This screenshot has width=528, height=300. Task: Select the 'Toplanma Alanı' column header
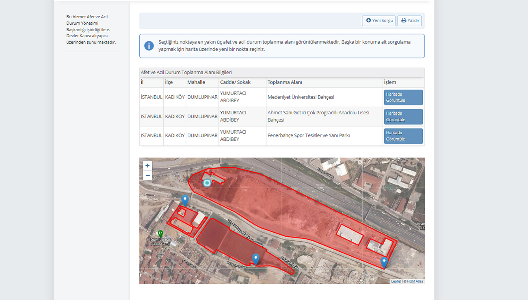point(285,82)
